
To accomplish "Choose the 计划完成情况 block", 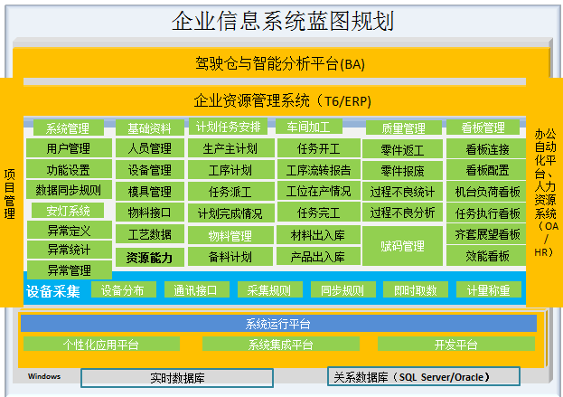I will [230, 213].
